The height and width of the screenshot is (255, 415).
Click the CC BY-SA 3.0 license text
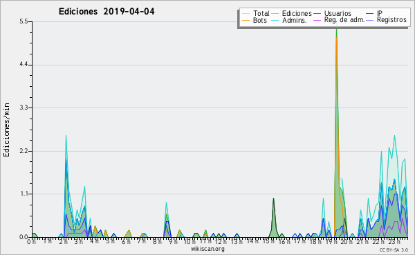[394, 250]
